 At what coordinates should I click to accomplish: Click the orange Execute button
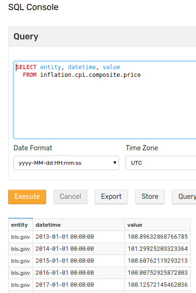[x=27, y=197]
